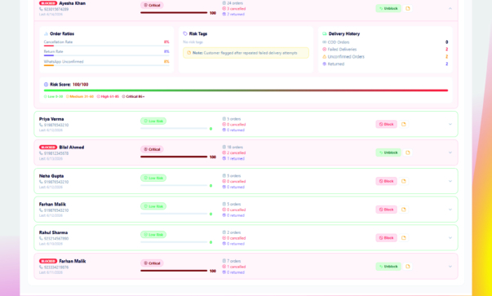Image resolution: width=492 pixels, height=296 pixels.
Task: Click the Unconfirmed Orders warning icon
Action: tap(325, 57)
